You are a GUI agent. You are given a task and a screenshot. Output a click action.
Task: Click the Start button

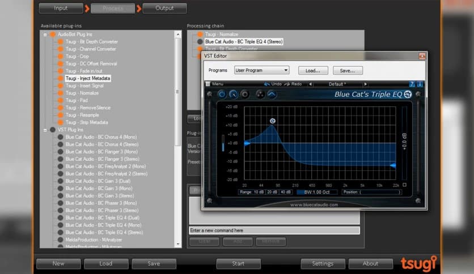click(238, 263)
